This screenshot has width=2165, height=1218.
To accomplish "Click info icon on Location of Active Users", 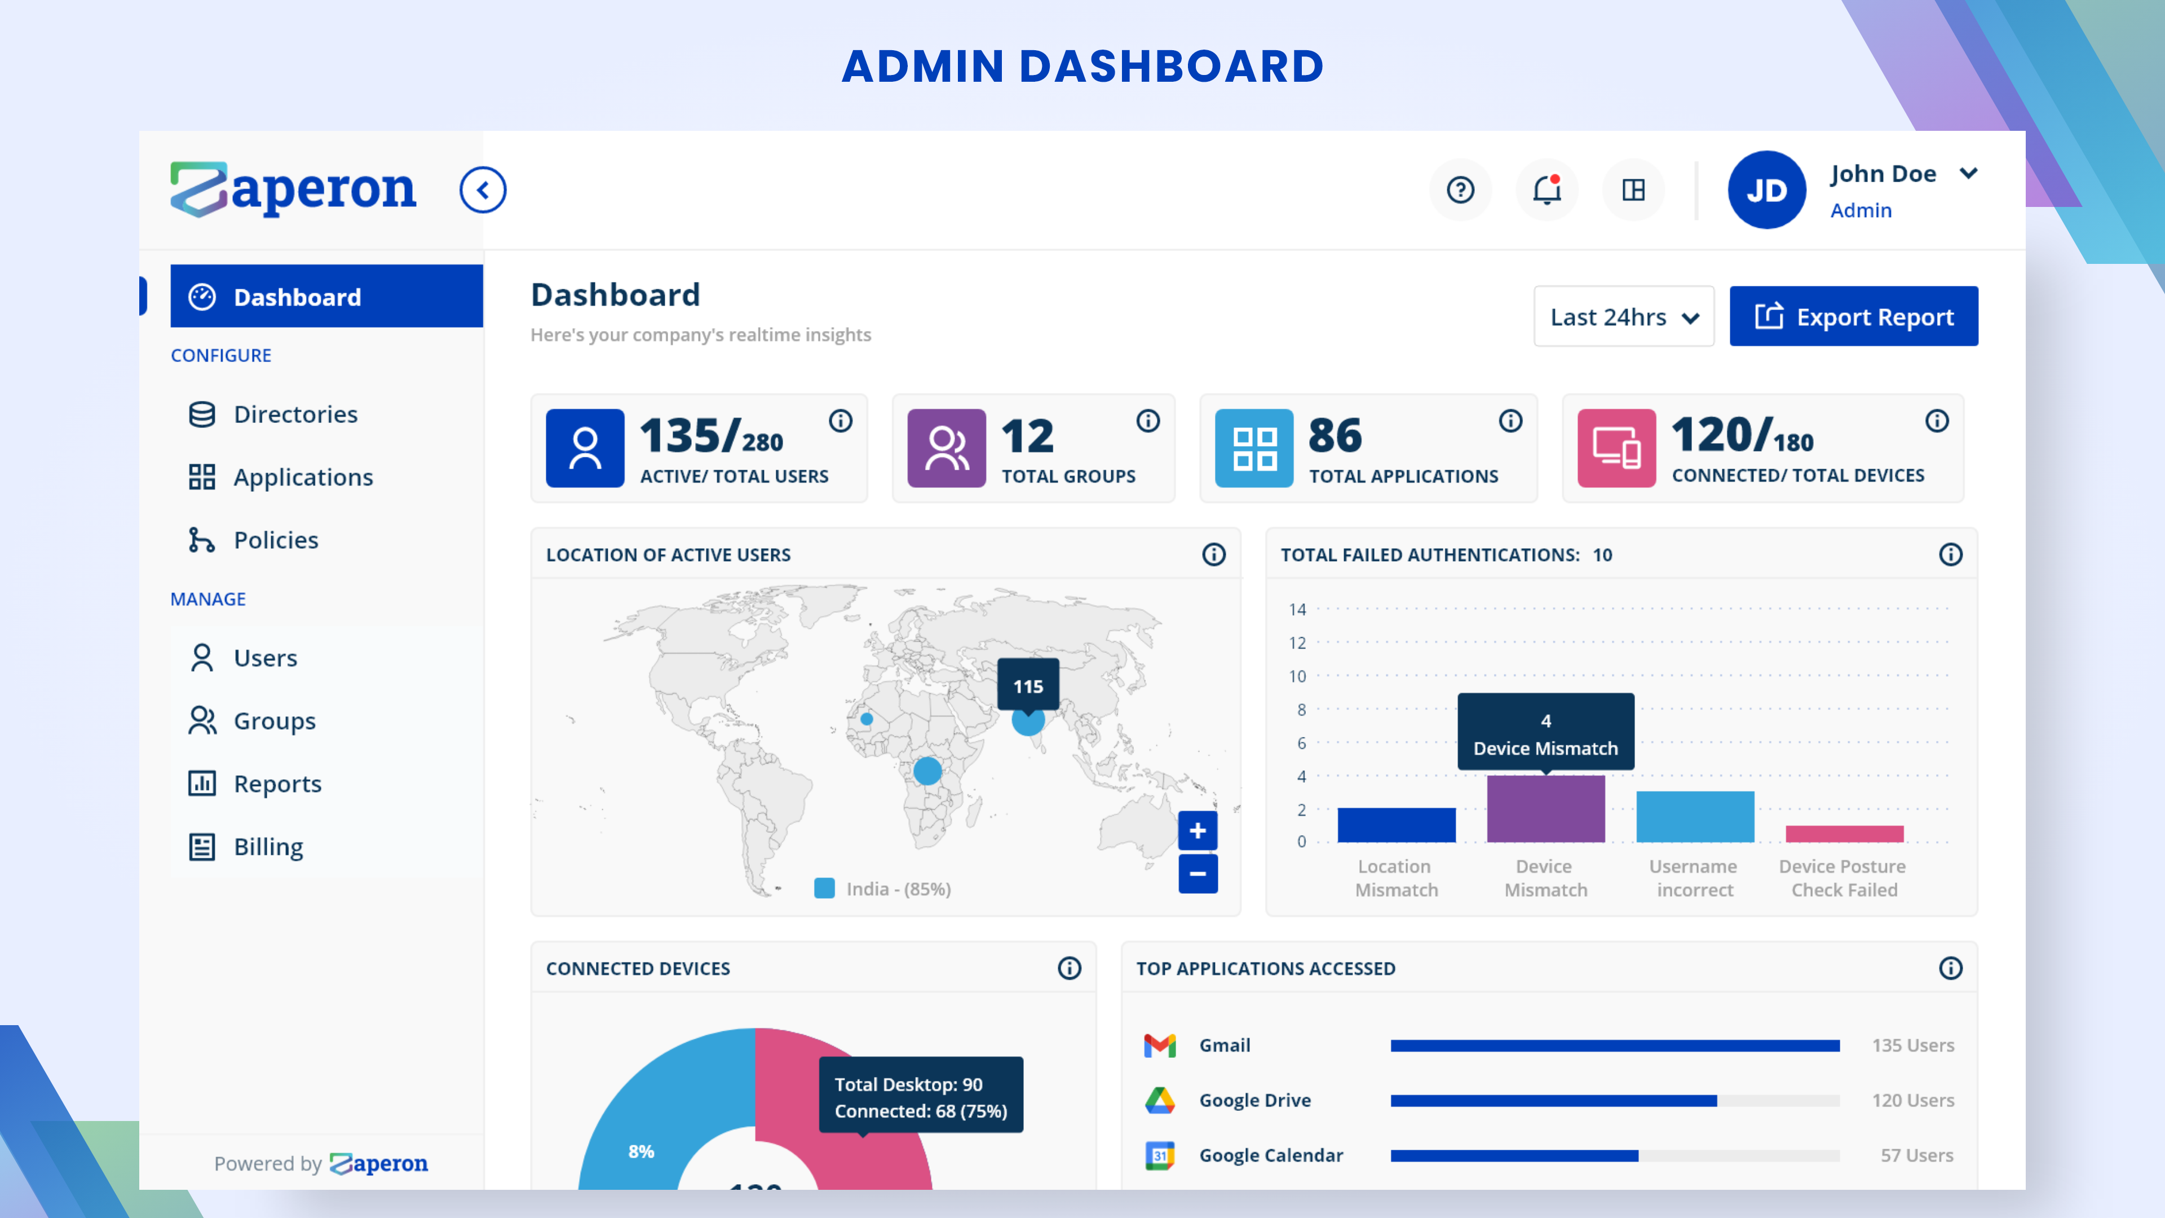I will click(x=1214, y=555).
